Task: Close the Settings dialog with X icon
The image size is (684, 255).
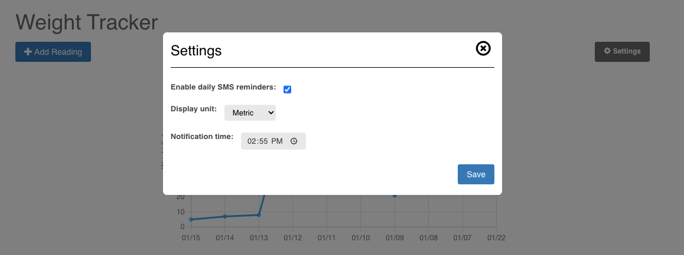Action: [483, 49]
